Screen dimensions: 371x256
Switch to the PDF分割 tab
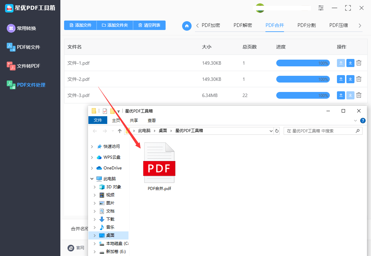(x=307, y=25)
